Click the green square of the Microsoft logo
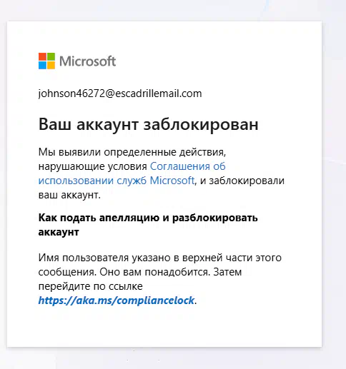Image resolution: width=346 pixels, height=369 pixels. click(x=51, y=56)
